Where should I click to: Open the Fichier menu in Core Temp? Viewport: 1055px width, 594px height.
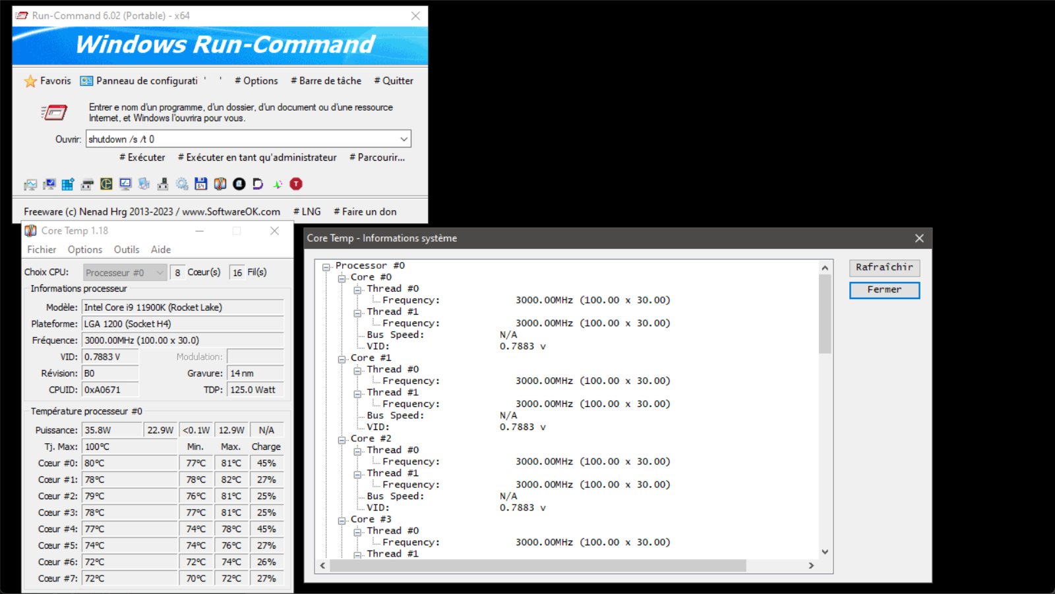(42, 250)
